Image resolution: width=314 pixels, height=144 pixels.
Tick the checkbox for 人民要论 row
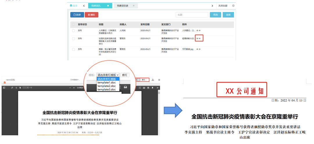tap(73, 30)
